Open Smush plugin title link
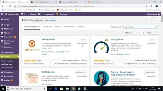163x91 pixels. pos(123,73)
